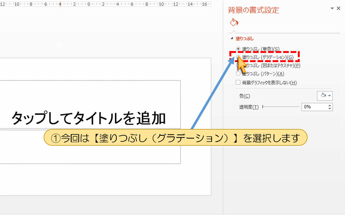345x215 pixels.
Task: Open the 色 fill color dropdown
Action: tap(325, 96)
